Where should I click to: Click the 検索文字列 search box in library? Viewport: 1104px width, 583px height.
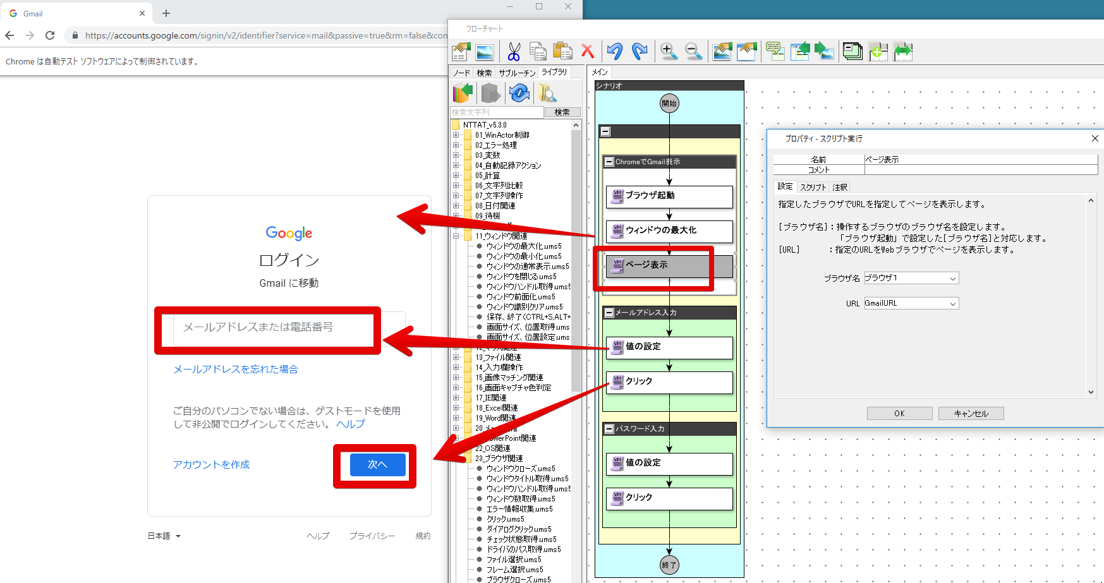(497, 112)
